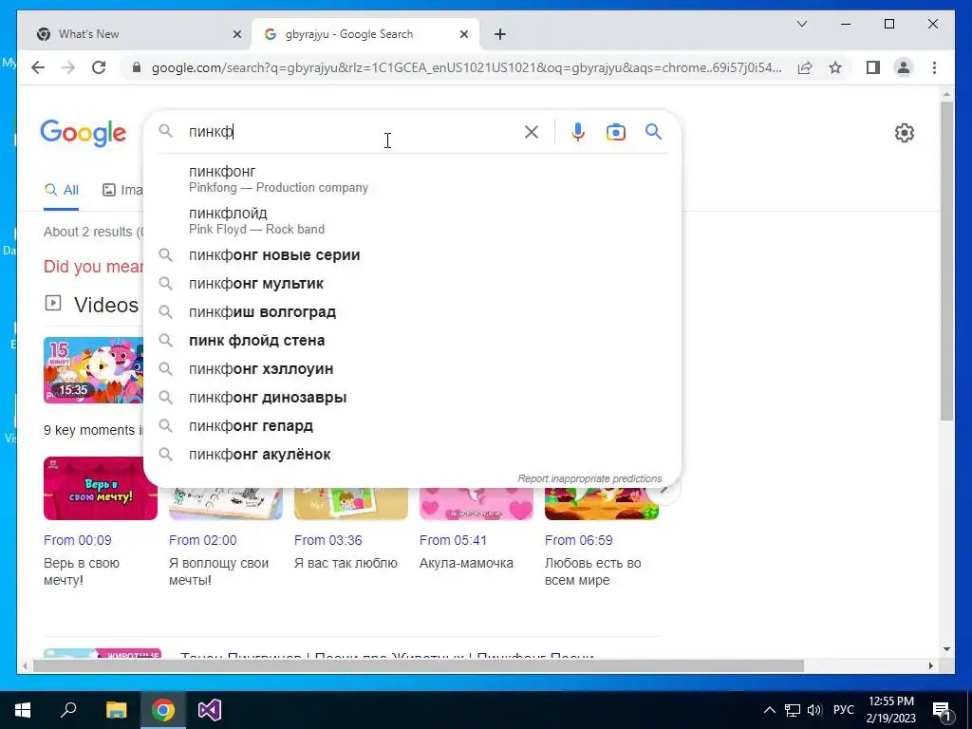Screen dimensions: 972x729
Task: Select suggestion пинкфонг новые серии
Action: pos(412,254)
